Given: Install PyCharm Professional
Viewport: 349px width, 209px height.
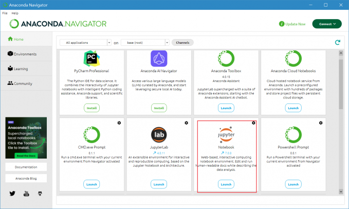Looking at the screenshot, I should point(91,108).
